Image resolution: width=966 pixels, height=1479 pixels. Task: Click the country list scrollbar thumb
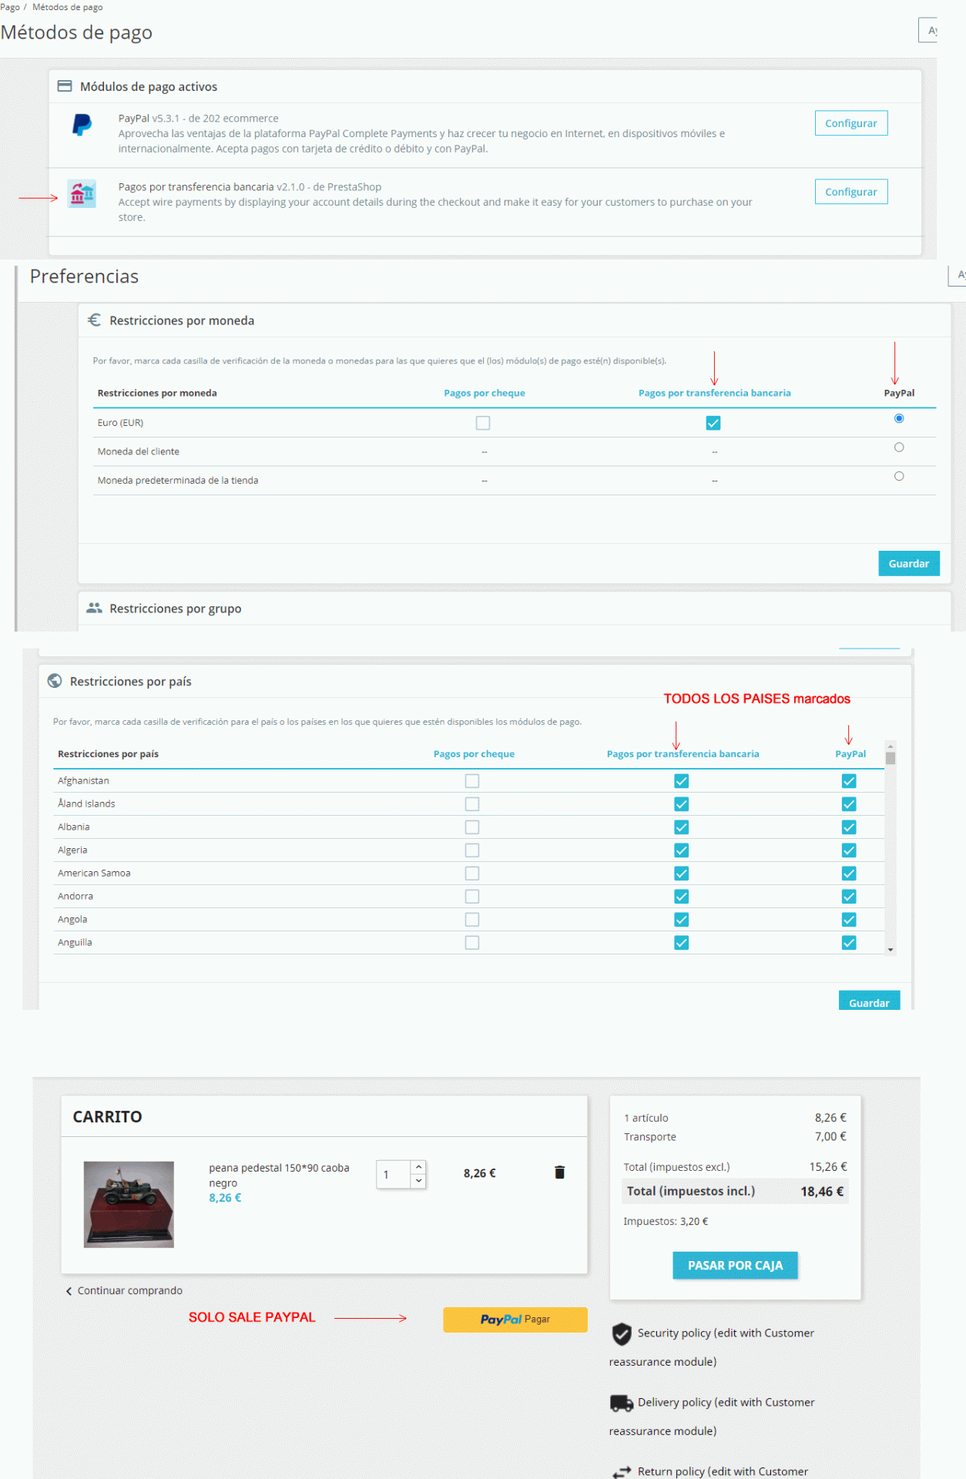point(891,758)
